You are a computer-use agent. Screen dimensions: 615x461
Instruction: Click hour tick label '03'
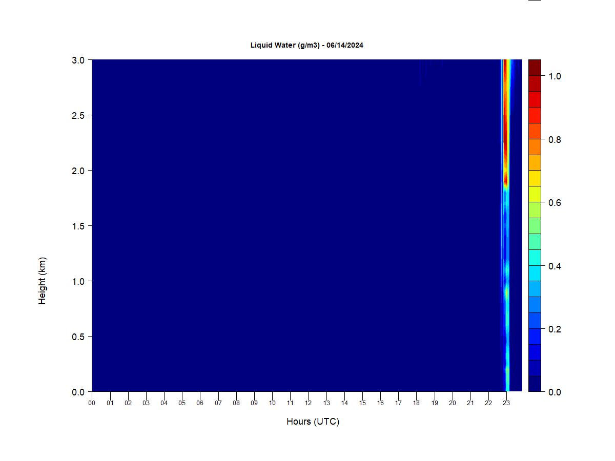[146, 403]
